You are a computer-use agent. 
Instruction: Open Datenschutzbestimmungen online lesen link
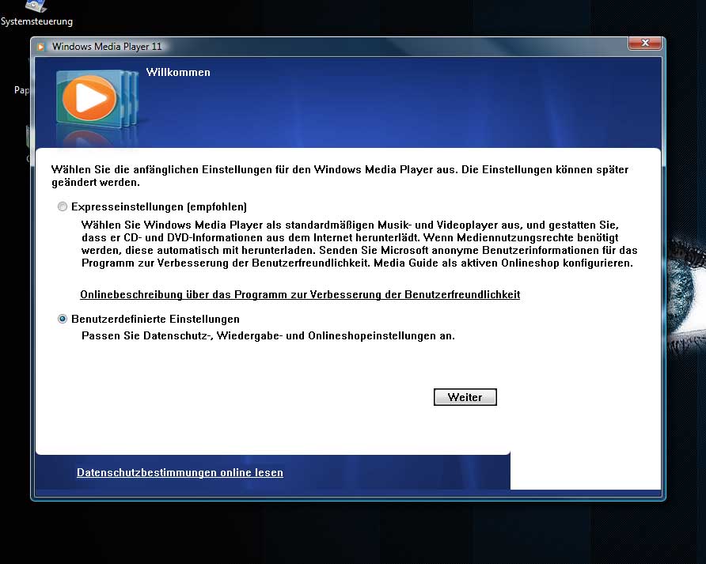click(180, 472)
